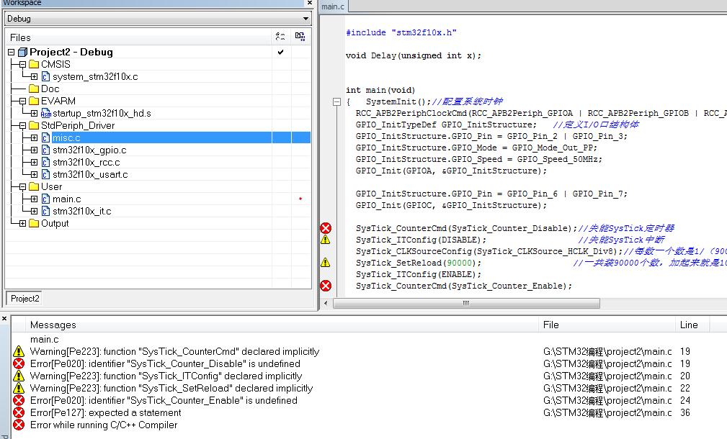Screen dimensions: 727x439
Task: Click the error marker at SysTick_Counter_Disable line
Action: click(326, 228)
